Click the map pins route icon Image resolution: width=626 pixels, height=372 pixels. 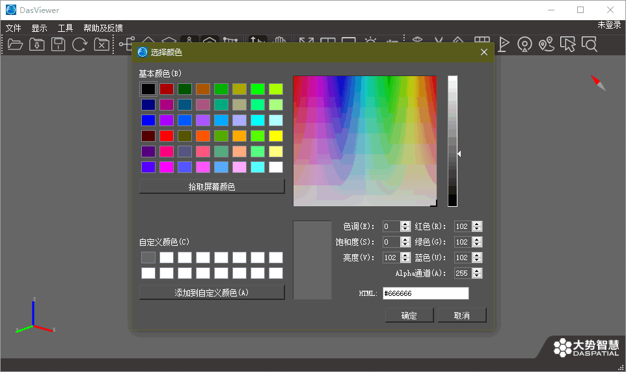547,44
